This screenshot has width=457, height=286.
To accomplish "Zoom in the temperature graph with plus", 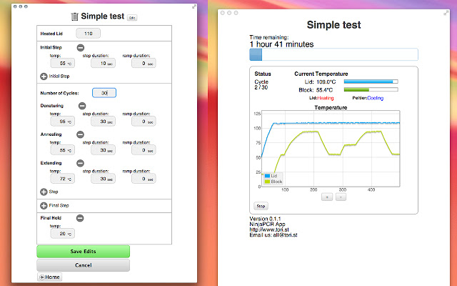I will point(327,196).
